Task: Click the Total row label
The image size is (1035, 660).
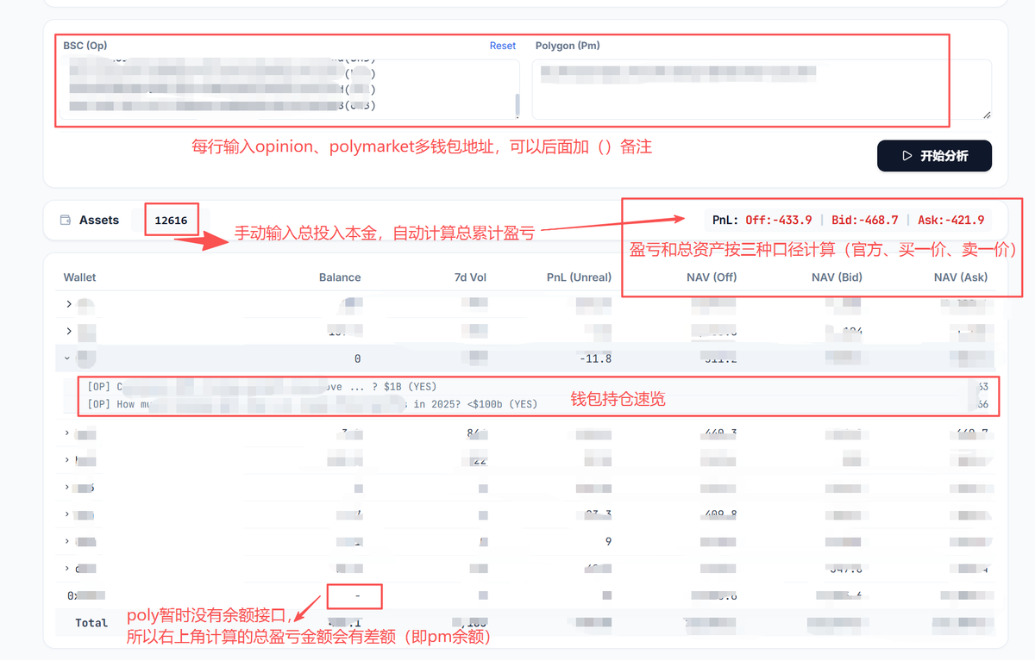Action: pyautogui.click(x=91, y=622)
